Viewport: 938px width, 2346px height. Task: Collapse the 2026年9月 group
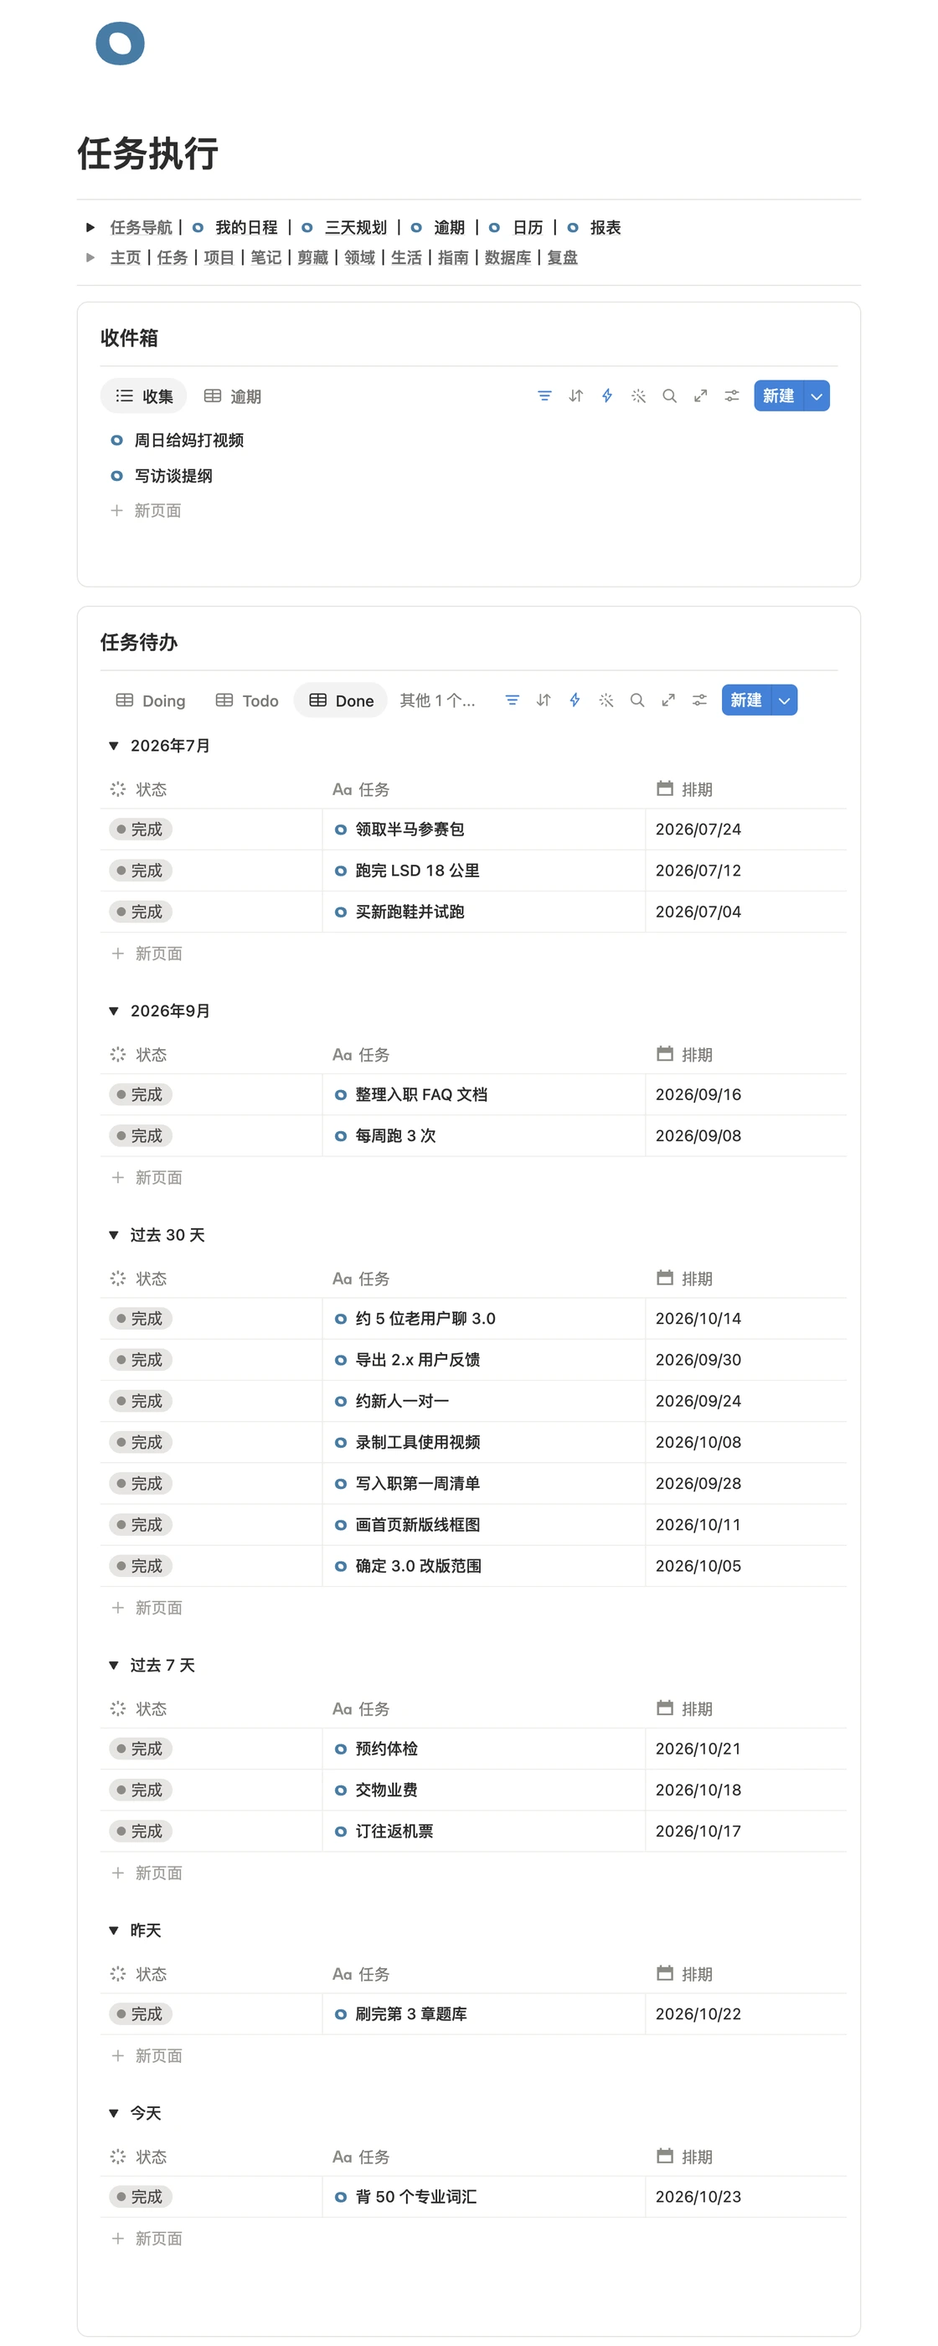[114, 1010]
